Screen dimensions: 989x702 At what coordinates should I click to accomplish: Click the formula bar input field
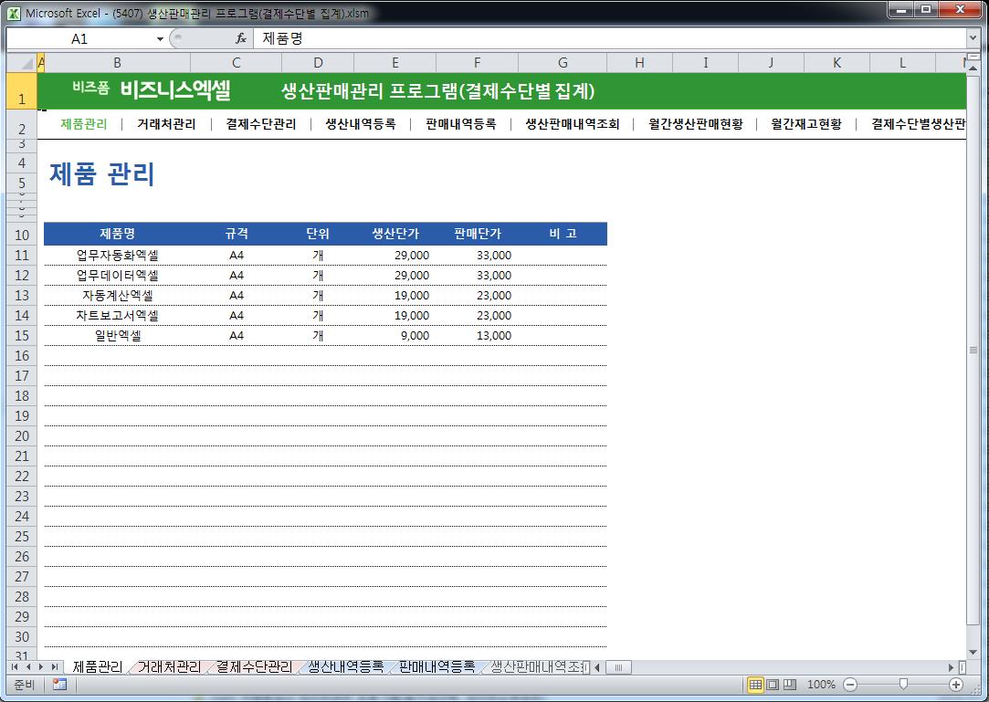click(603, 39)
